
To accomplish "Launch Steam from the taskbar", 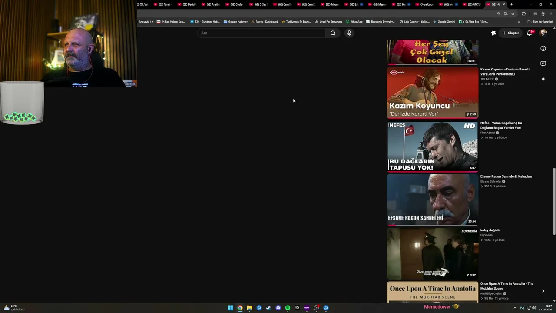I will (x=268, y=308).
